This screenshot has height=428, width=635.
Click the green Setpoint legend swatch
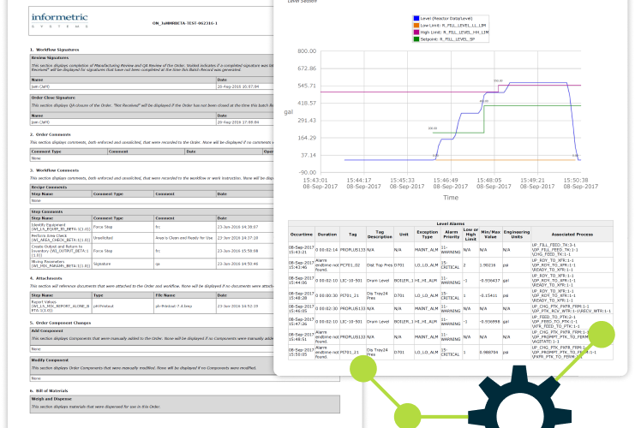pyautogui.click(x=416, y=39)
